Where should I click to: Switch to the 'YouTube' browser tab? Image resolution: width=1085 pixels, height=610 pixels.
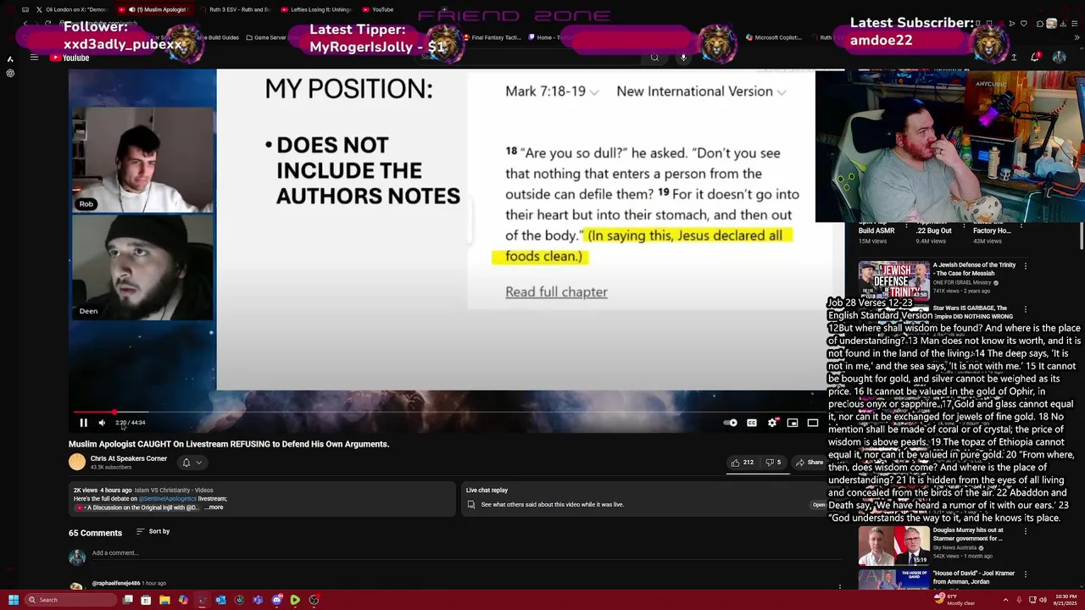coord(379,9)
